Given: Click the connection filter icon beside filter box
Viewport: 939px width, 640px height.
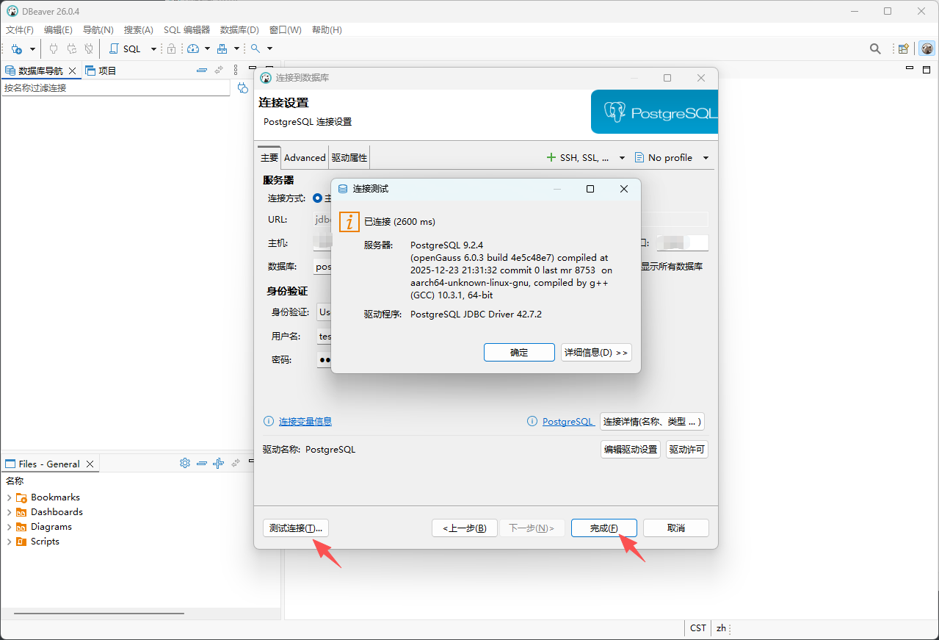Looking at the screenshot, I should [x=243, y=88].
